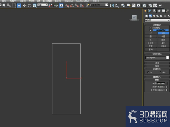Uncheck the Start New Shape checkbox
Viewport: 170px width, 127px height.
pos(150,30)
